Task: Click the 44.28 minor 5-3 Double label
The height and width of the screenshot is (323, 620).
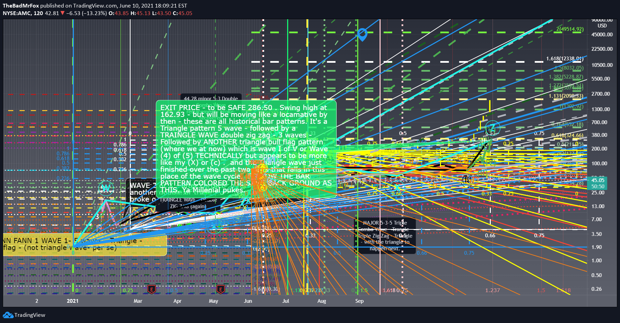Action: click(x=211, y=98)
